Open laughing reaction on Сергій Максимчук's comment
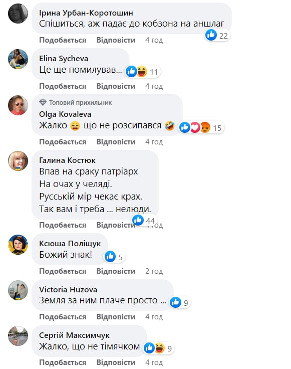 (160, 348)
